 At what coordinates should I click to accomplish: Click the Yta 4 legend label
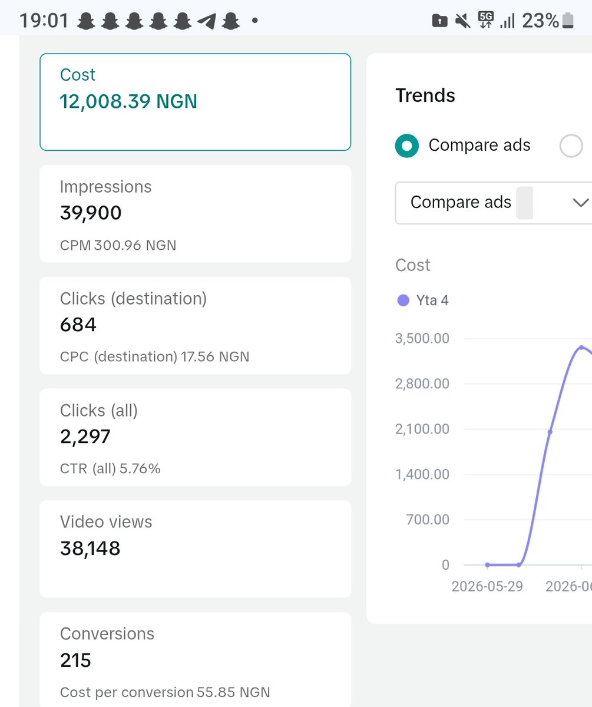click(x=432, y=300)
